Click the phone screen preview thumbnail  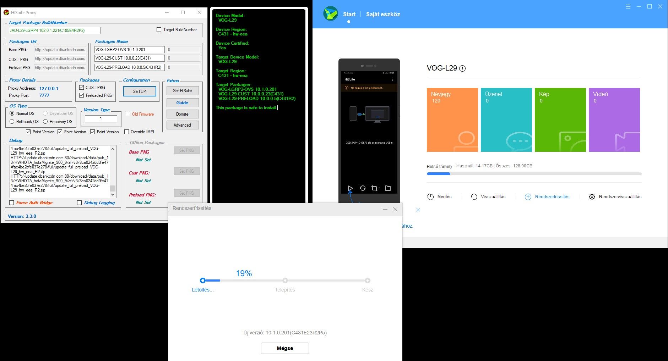(x=369, y=132)
